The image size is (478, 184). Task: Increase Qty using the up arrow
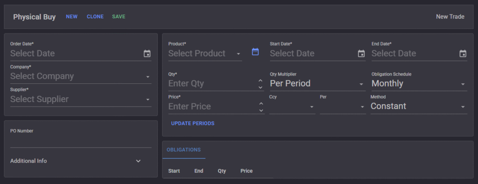point(260,81)
